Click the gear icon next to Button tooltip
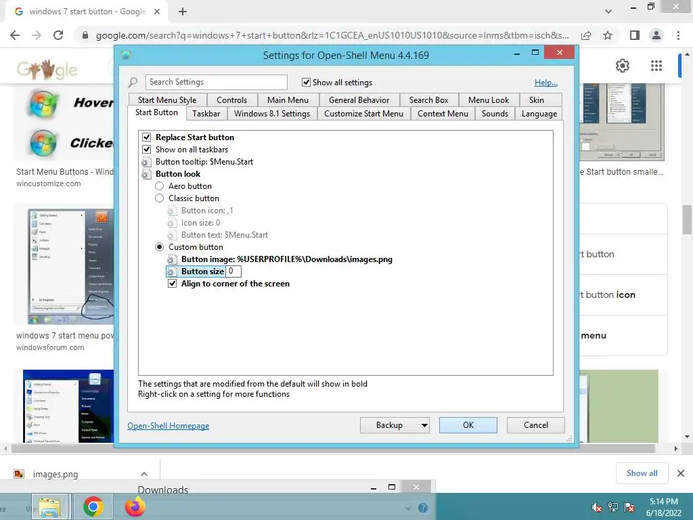The height and width of the screenshot is (520, 693). (146, 162)
